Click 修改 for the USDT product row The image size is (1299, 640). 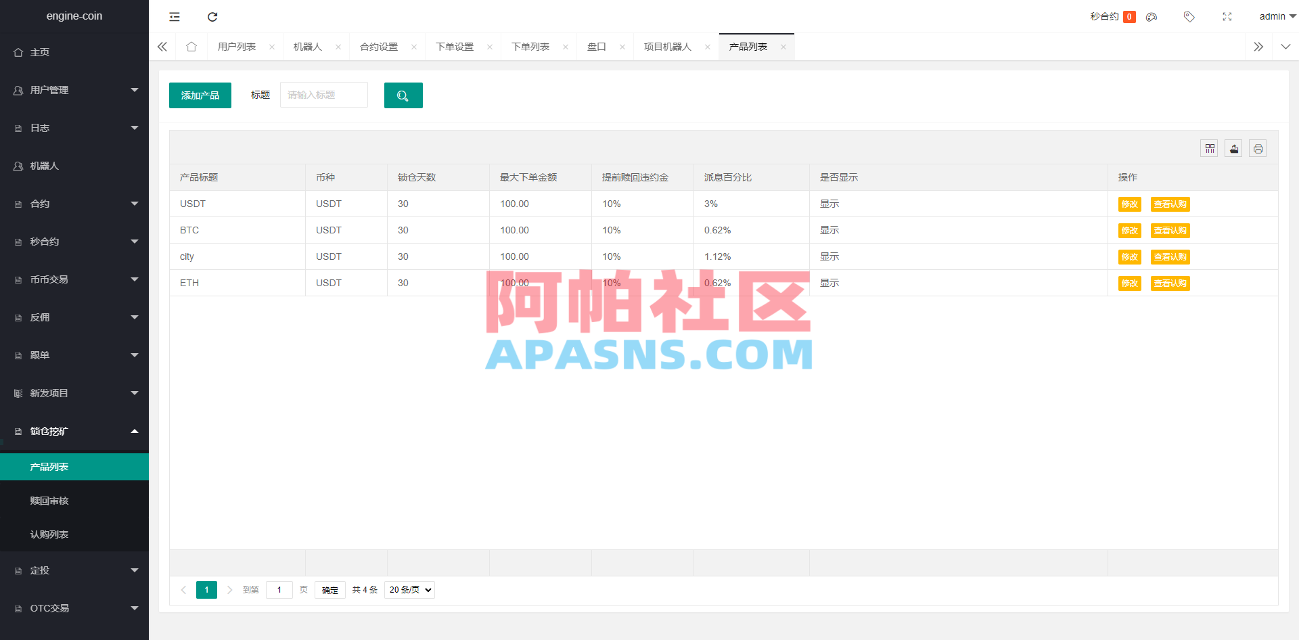tap(1129, 204)
